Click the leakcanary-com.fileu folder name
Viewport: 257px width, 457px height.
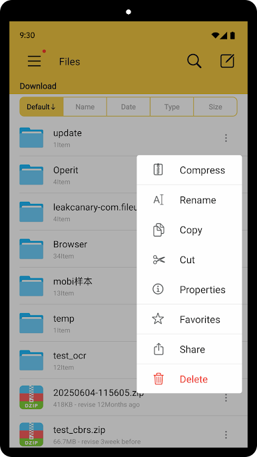click(x=95, y=207)
